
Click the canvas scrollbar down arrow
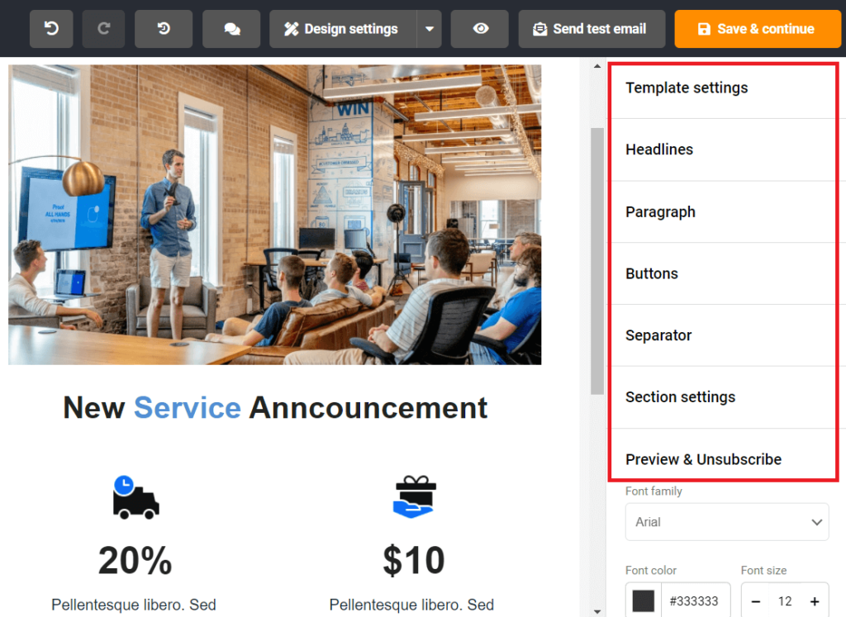tap(596, 611)
